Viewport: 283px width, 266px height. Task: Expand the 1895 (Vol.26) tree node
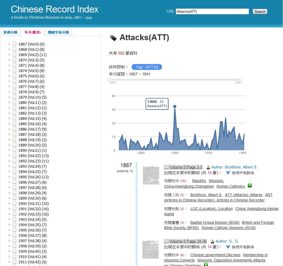[x=9, y=177]
